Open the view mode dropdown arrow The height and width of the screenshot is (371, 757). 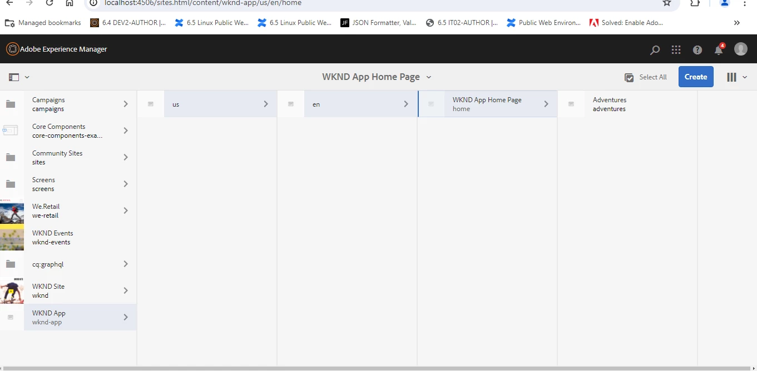click(745, 77)
